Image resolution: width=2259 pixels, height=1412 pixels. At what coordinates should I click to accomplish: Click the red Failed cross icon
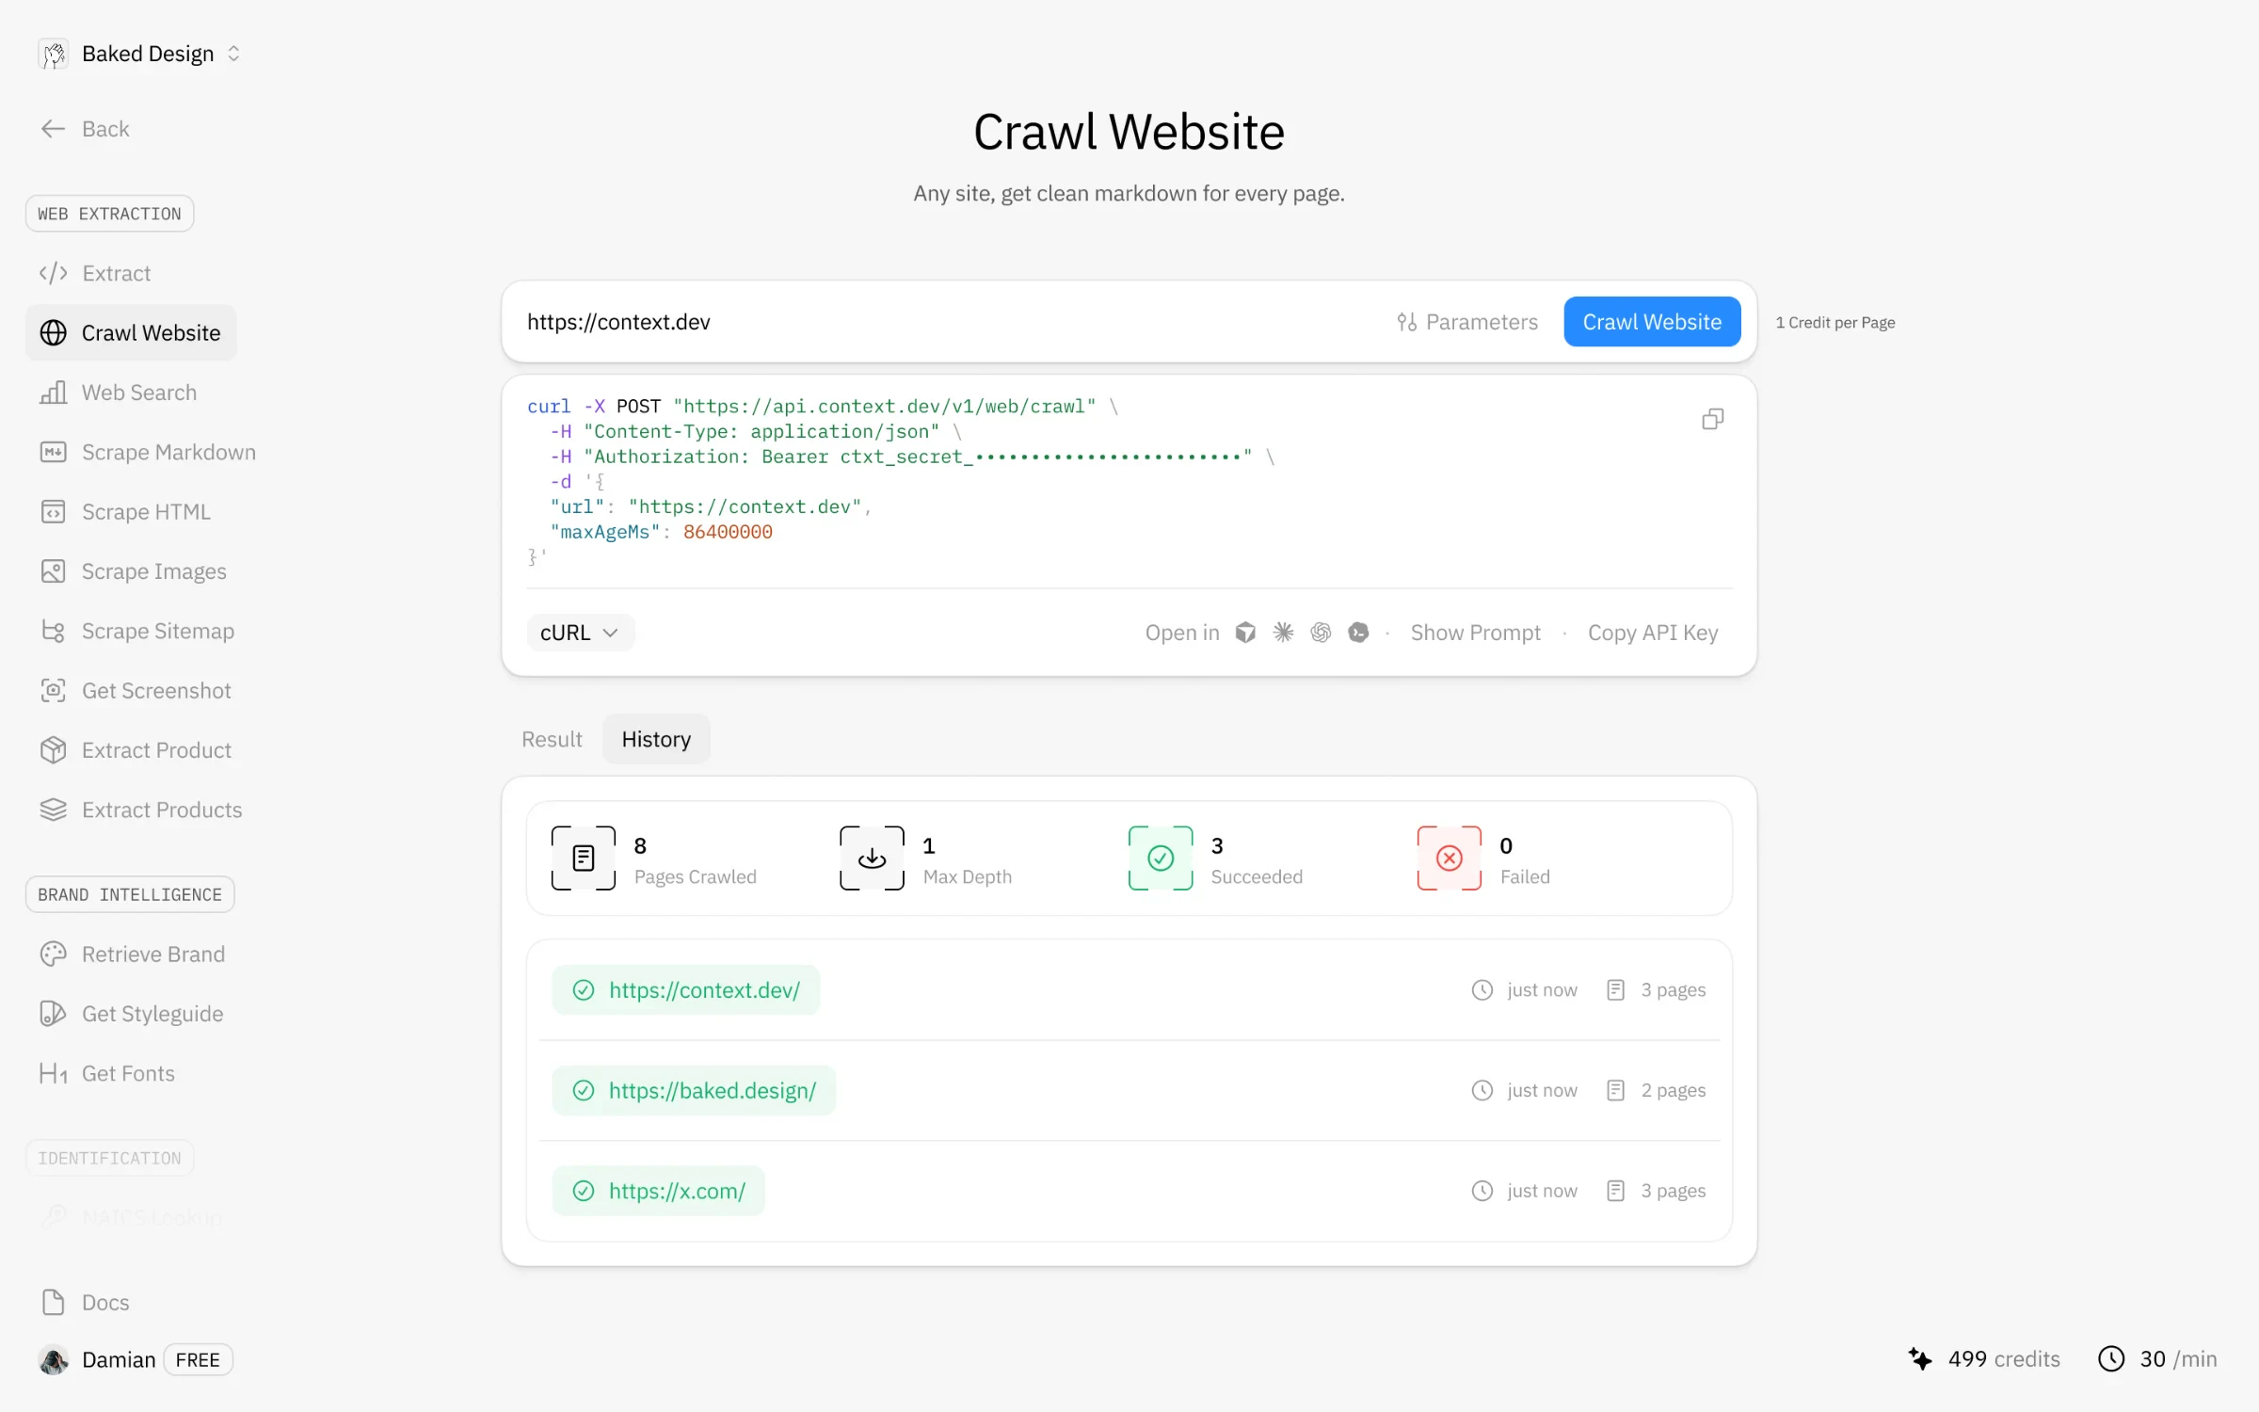coord(1450,858)
